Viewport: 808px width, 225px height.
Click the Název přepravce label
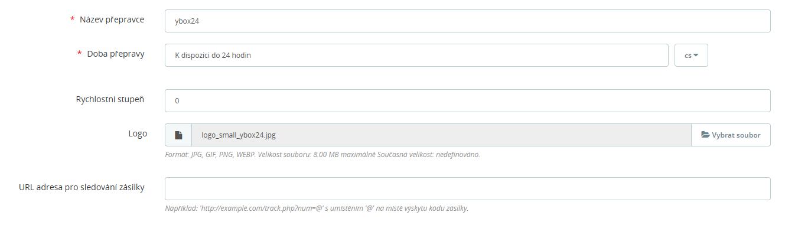[x=112, y=19]
